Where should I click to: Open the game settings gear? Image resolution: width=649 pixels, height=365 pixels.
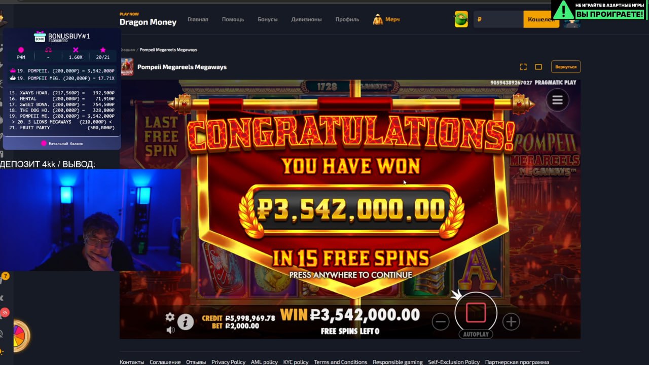coord(170,317)
